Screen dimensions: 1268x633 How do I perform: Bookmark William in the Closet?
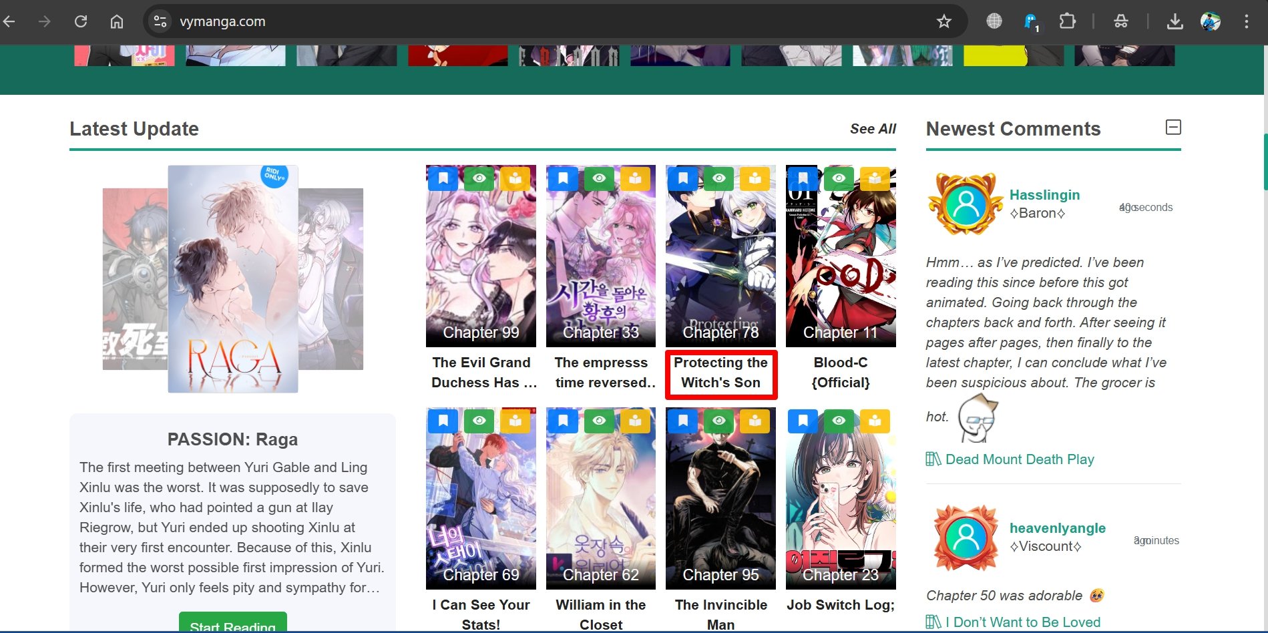pyautogui.click(x=563, y=421)
